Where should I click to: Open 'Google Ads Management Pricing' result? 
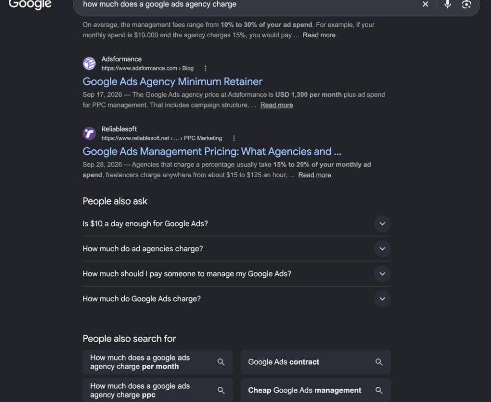coord(212,152)
